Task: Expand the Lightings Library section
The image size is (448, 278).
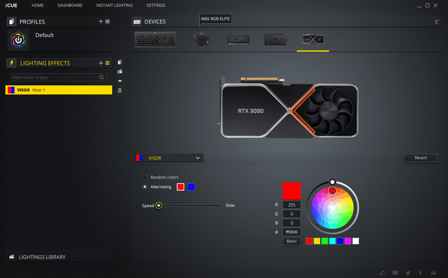Action: pyautogui.click(x=59, y=257)
